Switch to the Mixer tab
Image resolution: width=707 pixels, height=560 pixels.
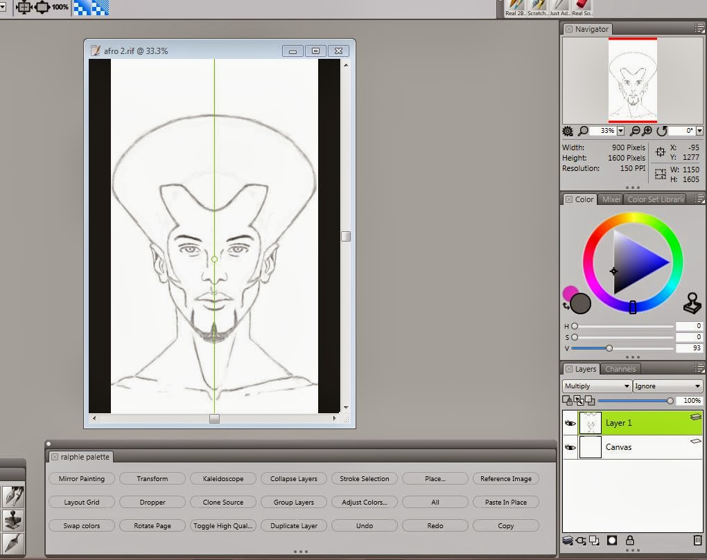(611, 199)
